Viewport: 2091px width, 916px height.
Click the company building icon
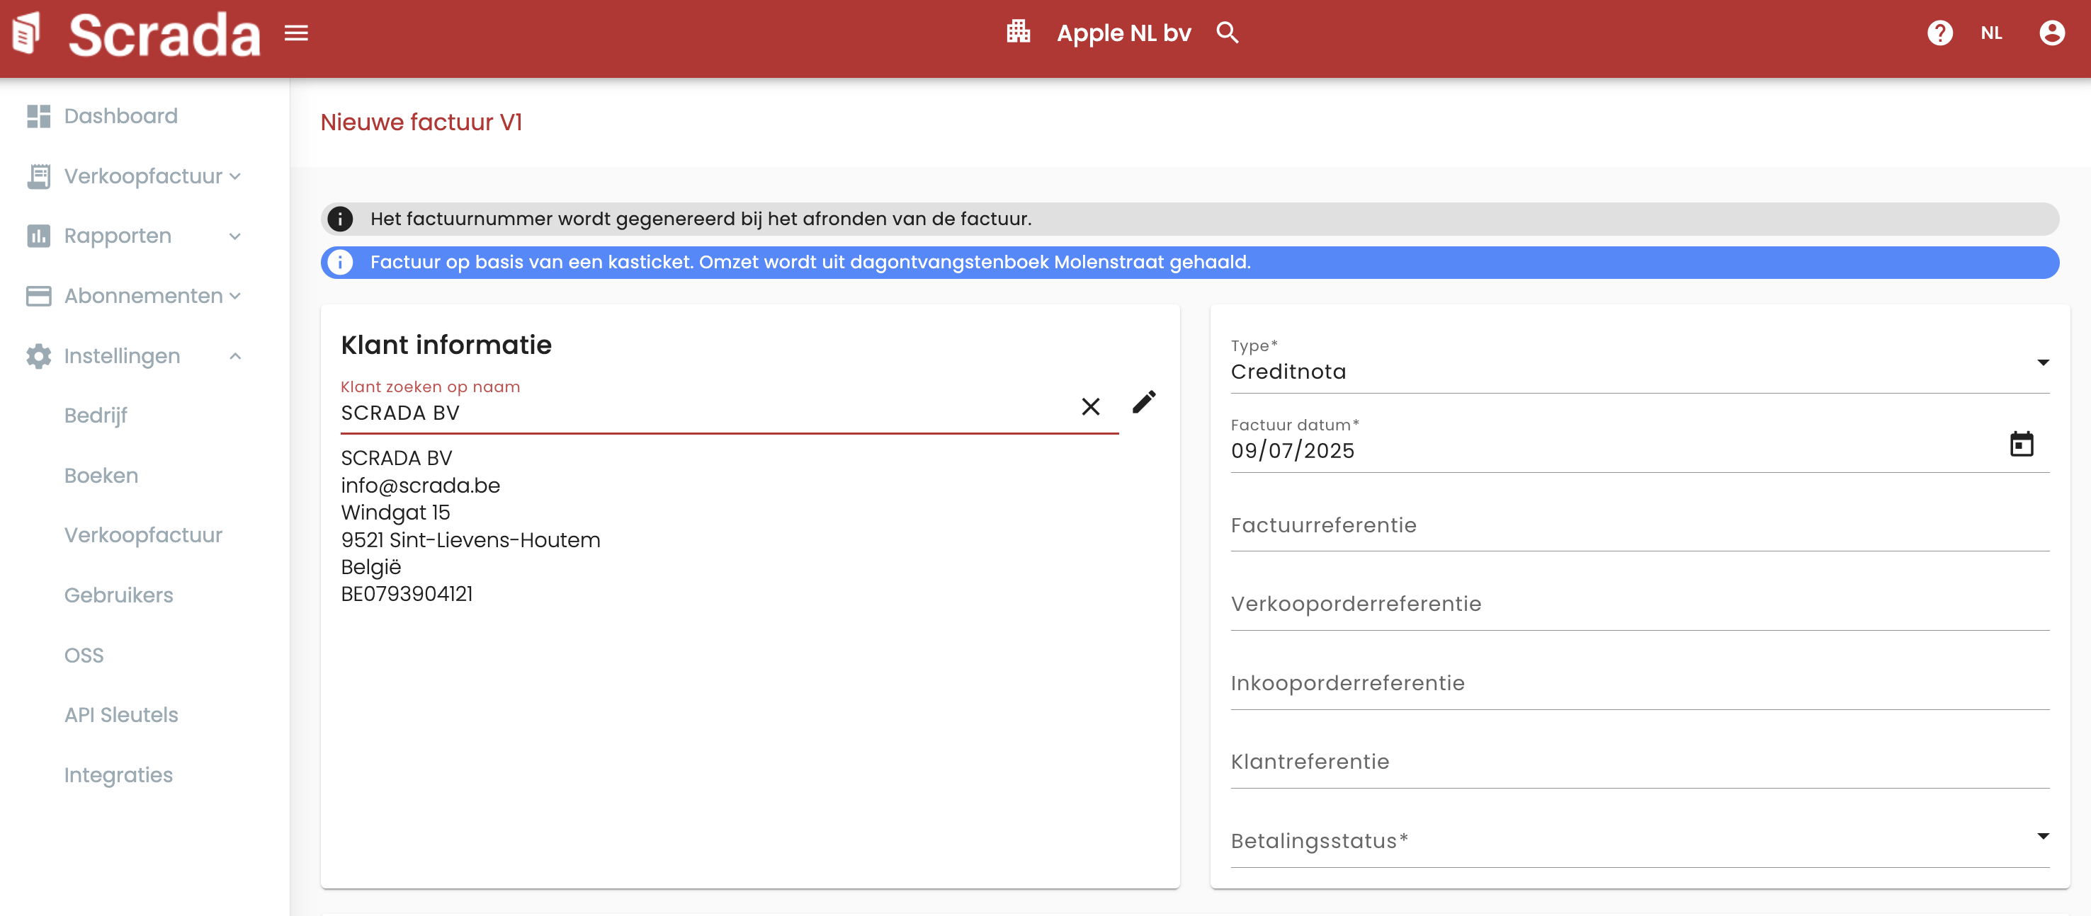[x=1018, y=33]
